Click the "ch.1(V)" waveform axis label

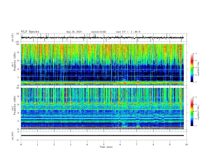click(13, 38)
